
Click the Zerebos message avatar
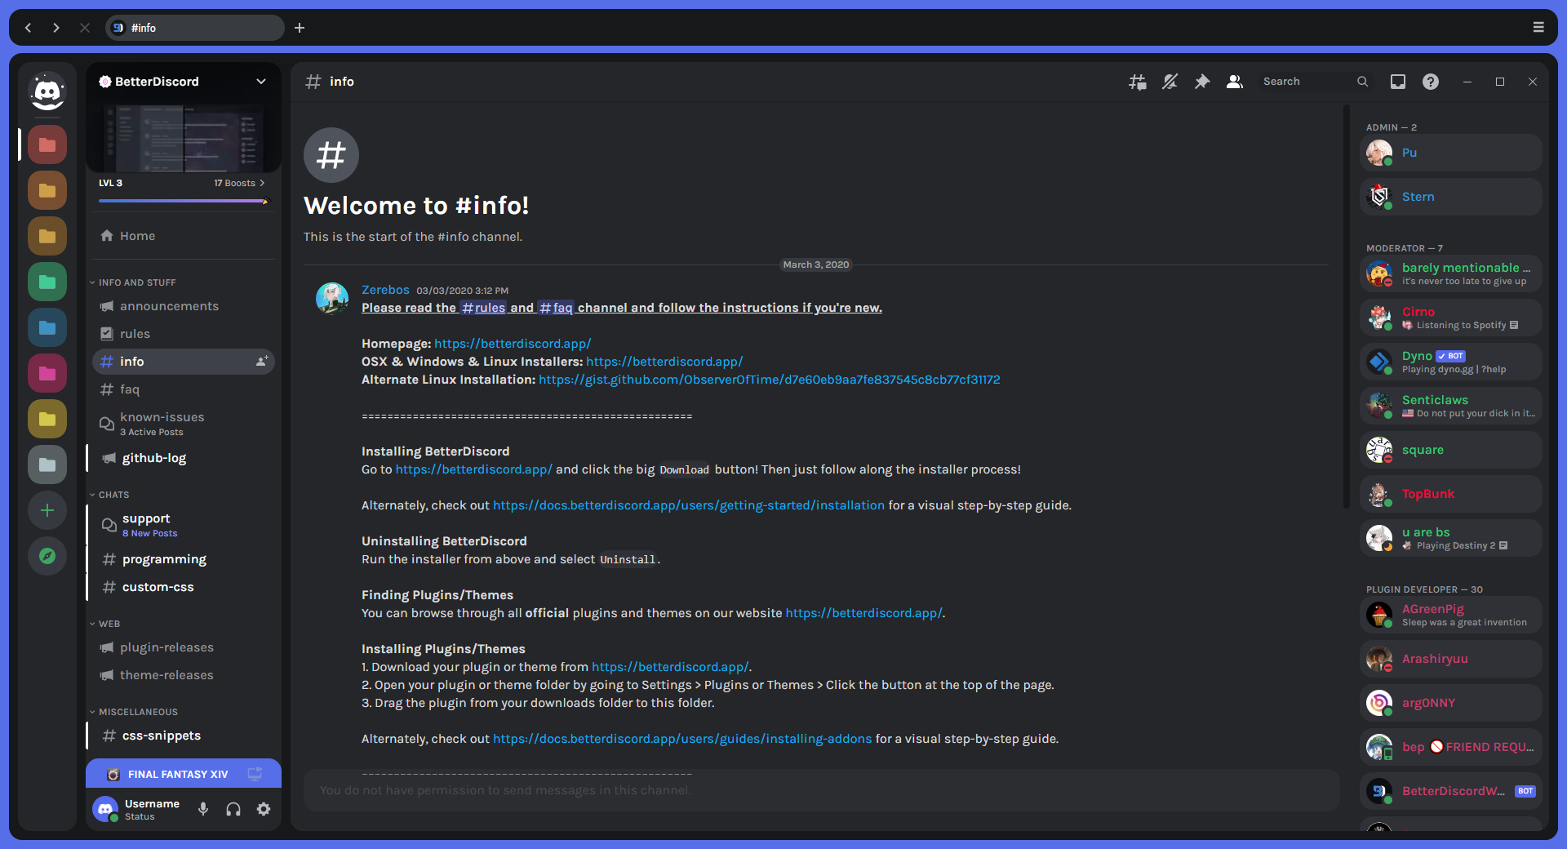332,299
